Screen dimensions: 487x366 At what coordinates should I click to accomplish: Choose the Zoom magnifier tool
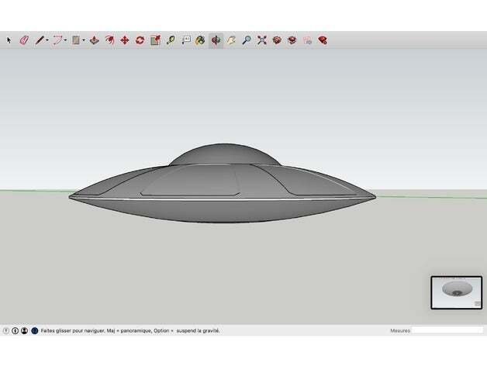[246, 40]
